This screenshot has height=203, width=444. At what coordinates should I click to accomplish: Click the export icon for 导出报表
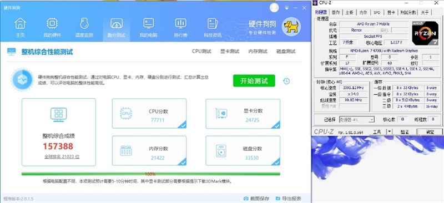point(278,199)
